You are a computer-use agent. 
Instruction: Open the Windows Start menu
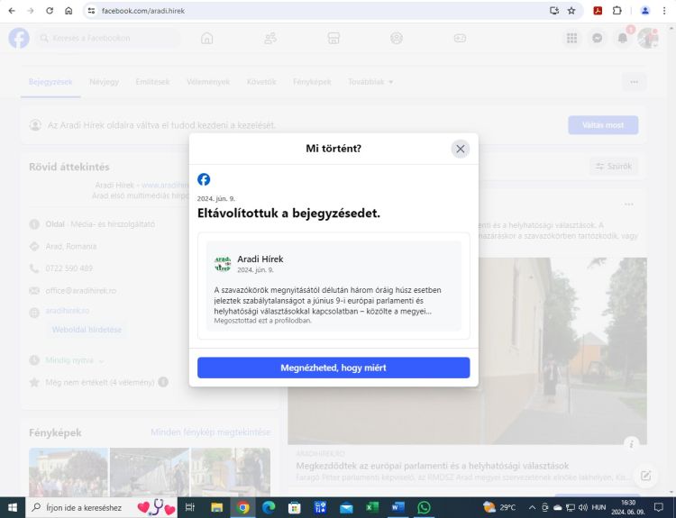tap(12, 507)
